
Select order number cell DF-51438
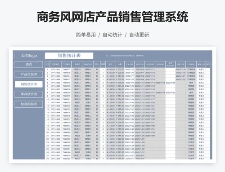(x=56, y=93)
